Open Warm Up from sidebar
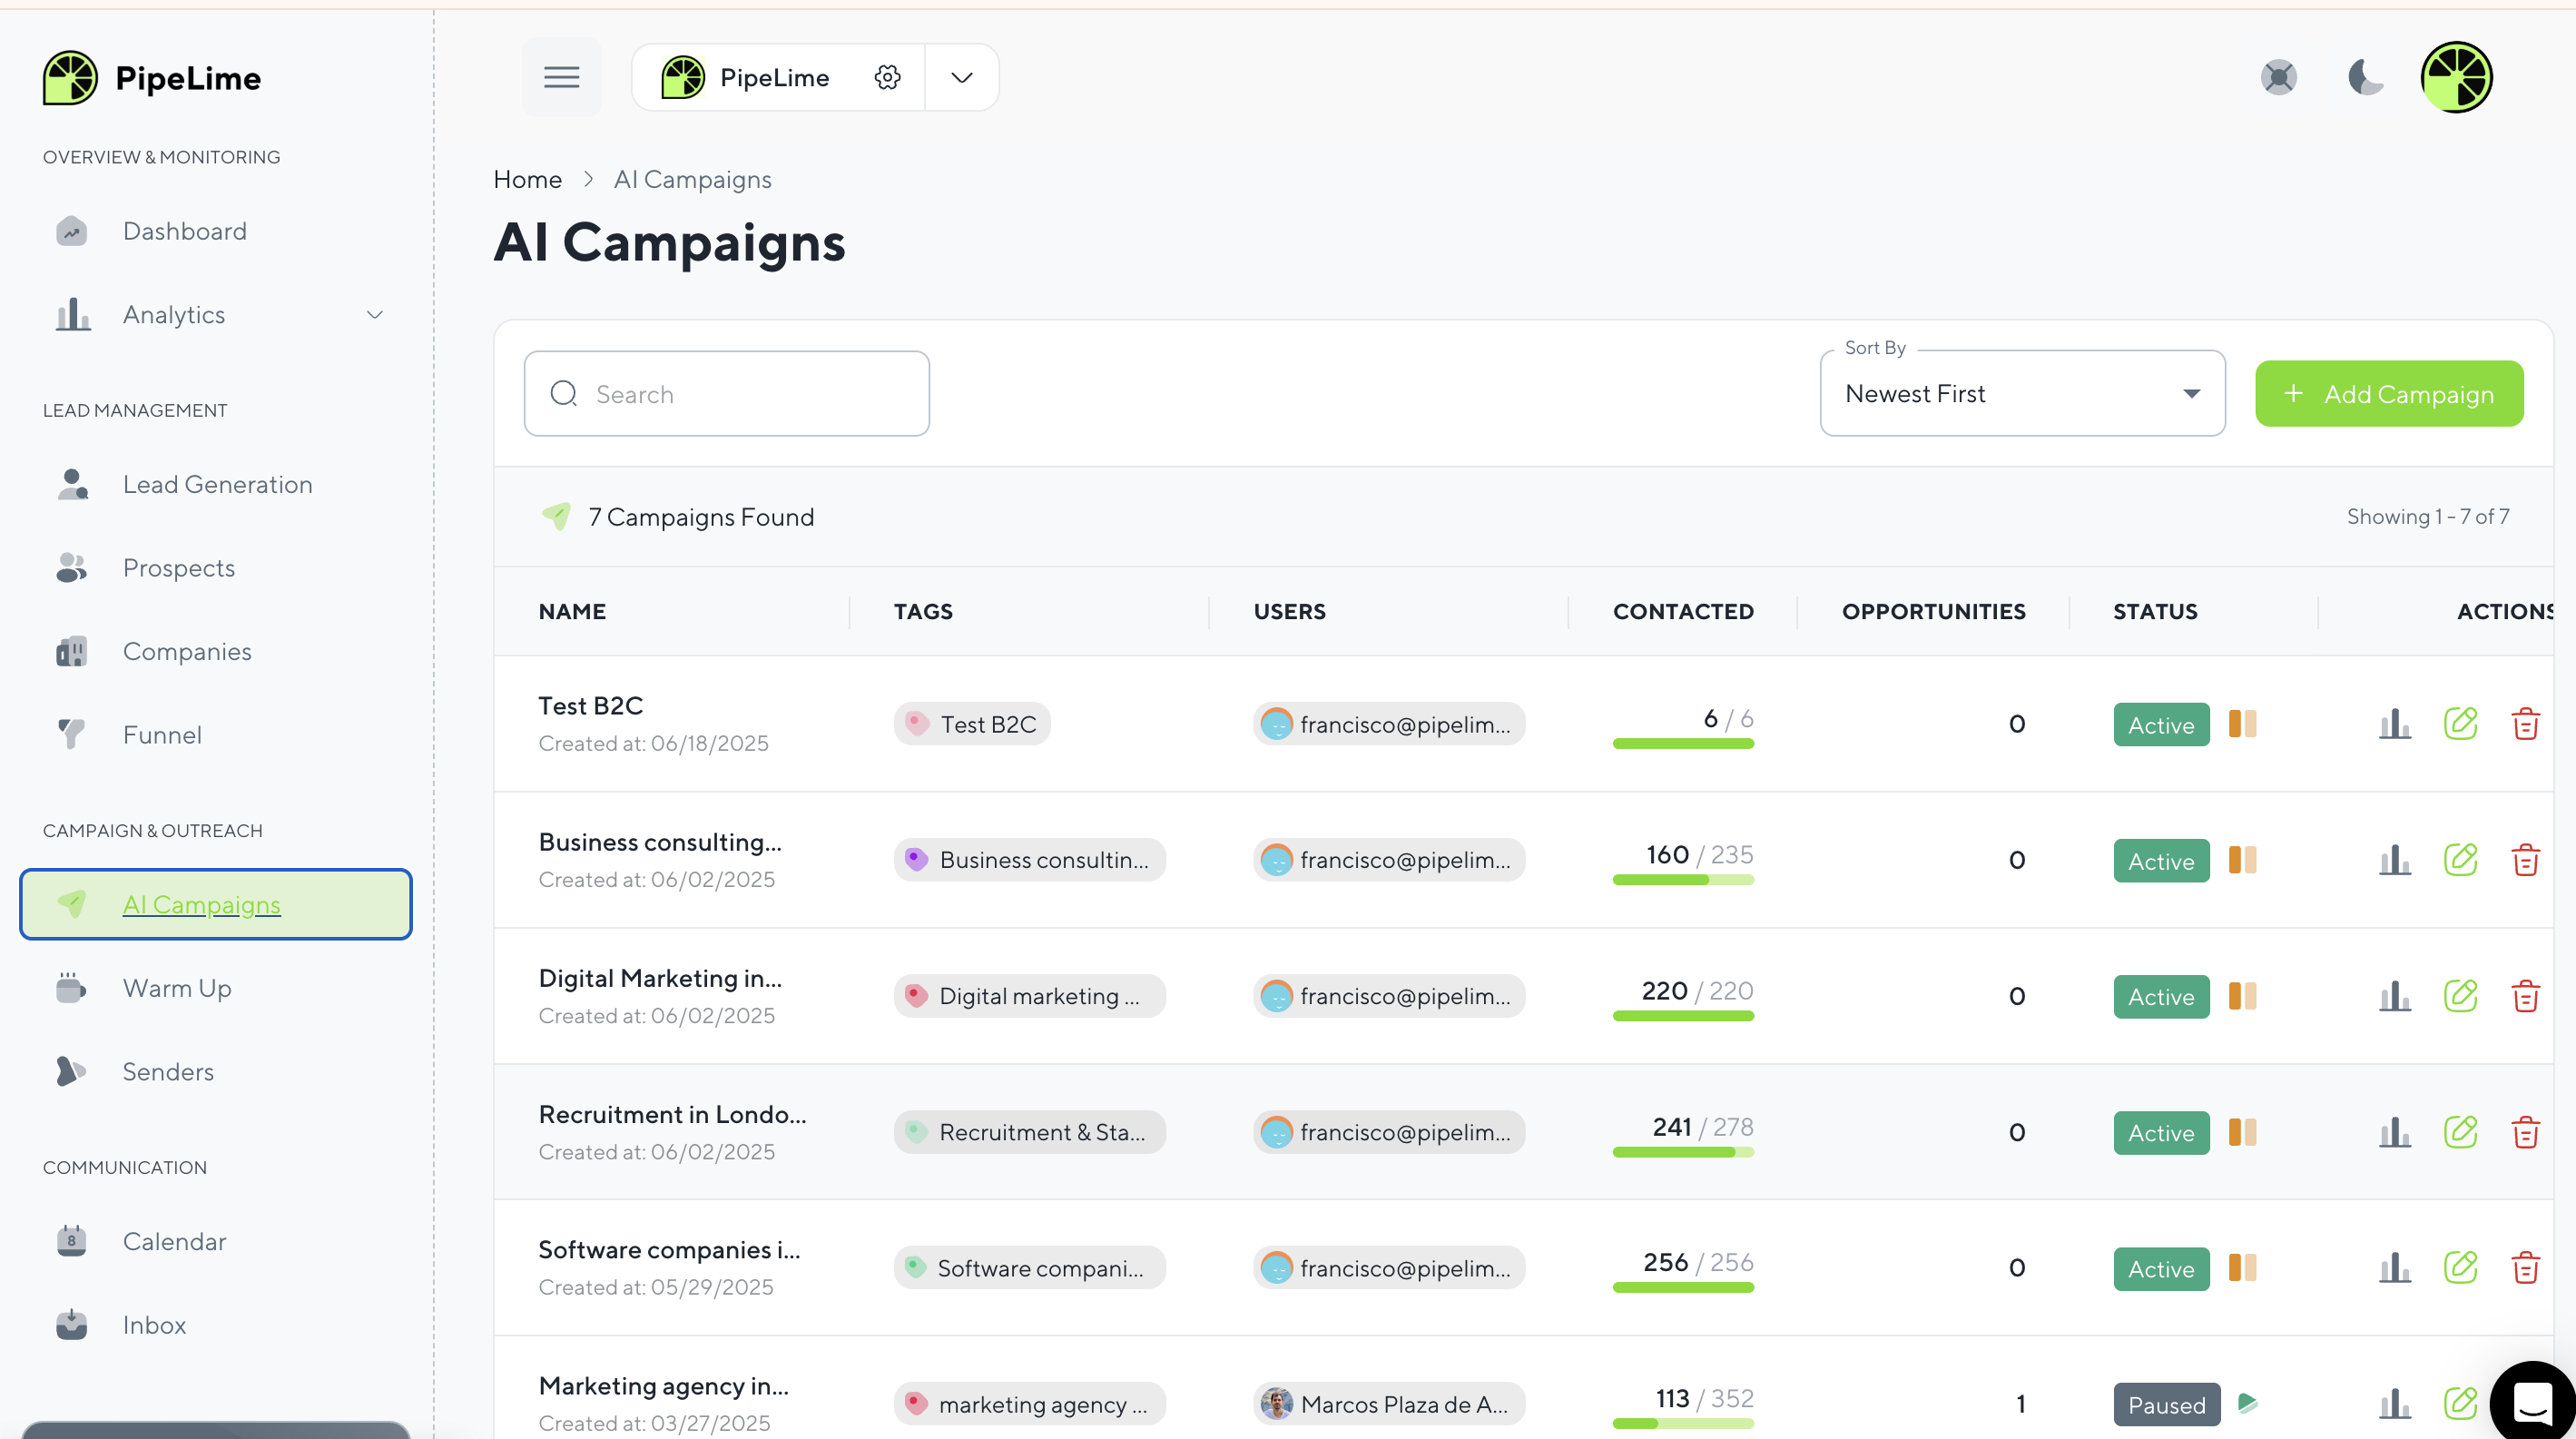Viewport: 2576px width, 1439px height. pyautogui.click(x=177, y=988)
